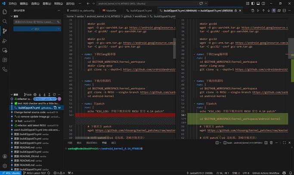Click GitHub Actions Workflow language mode
This screenshot has height=175, width=294.
coord(266,173)
